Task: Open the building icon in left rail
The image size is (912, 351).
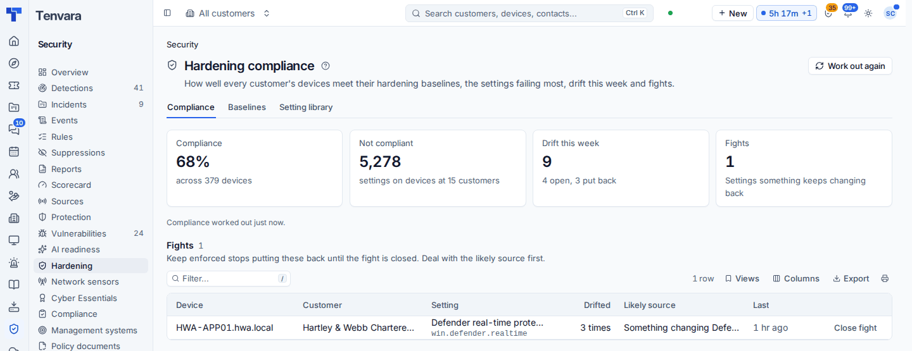Action: pyautogui.click(x=14, y=218)
